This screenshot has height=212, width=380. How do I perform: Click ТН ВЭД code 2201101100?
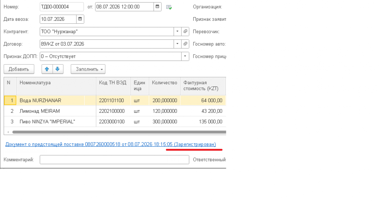[111, 100]
